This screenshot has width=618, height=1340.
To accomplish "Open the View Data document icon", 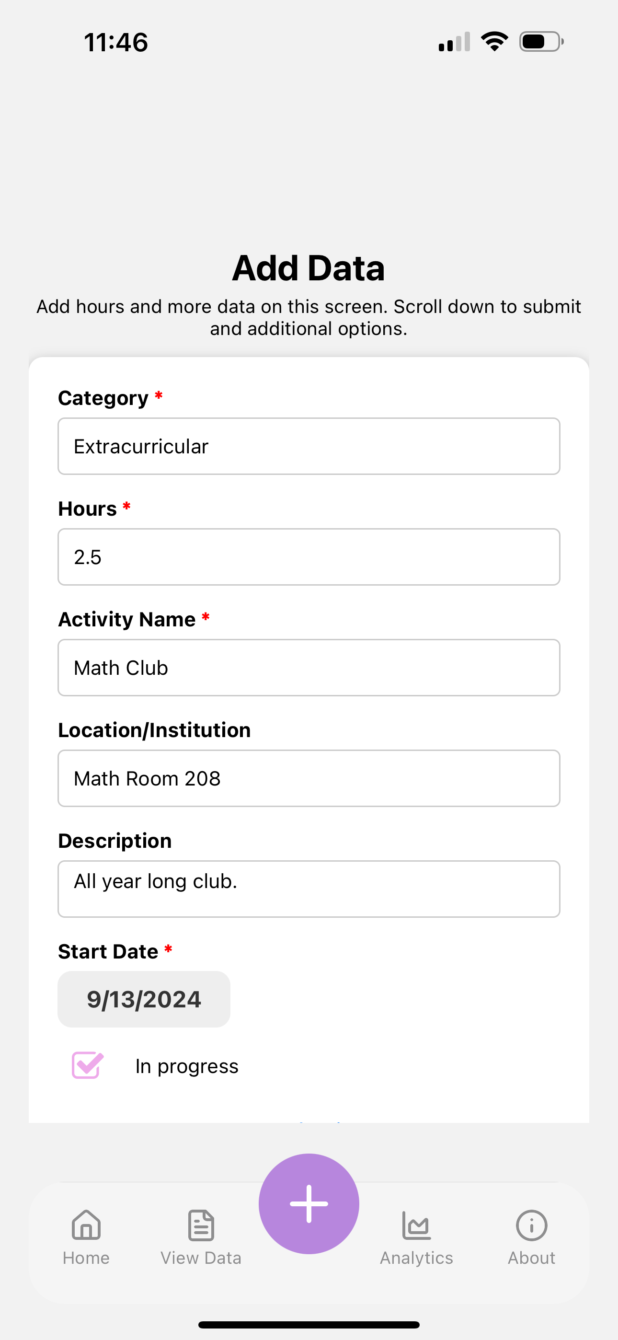I will point(201,1224).
